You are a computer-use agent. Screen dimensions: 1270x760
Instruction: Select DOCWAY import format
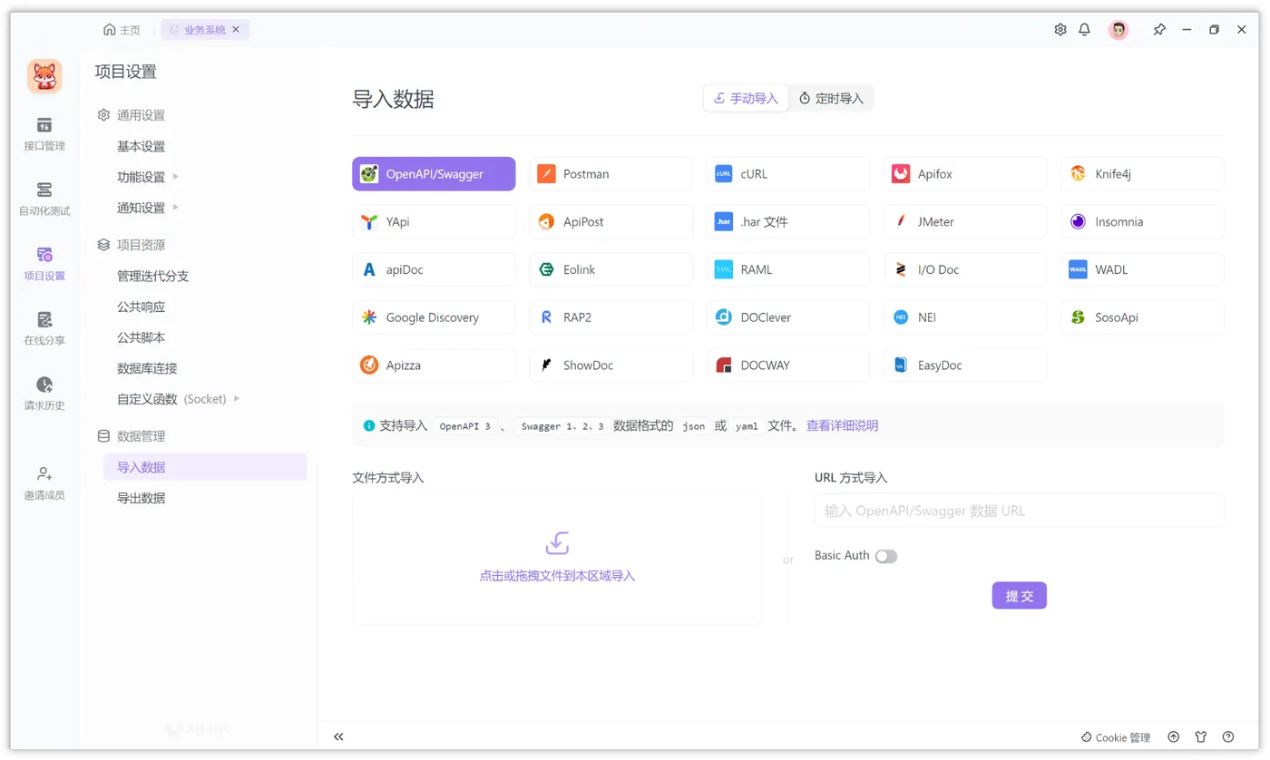coord(788,365)
